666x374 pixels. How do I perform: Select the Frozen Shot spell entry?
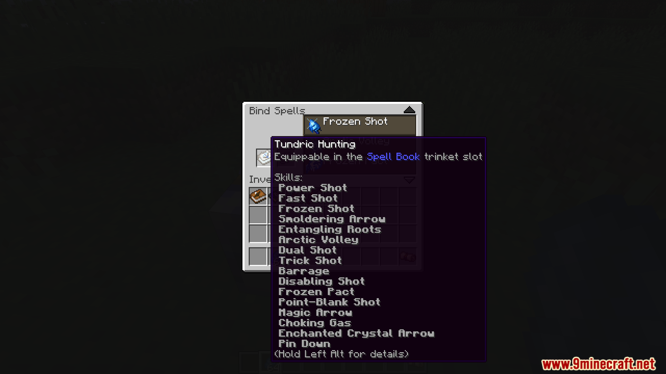[x=360, y=125]
